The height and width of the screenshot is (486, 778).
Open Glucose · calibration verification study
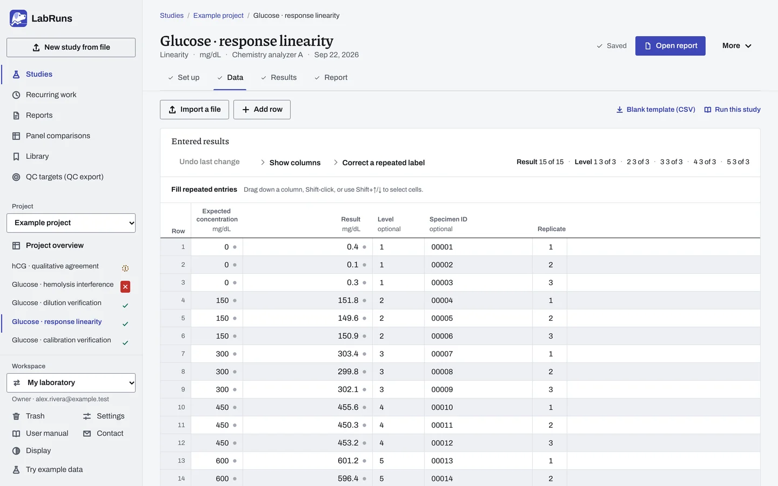point(62,340)
